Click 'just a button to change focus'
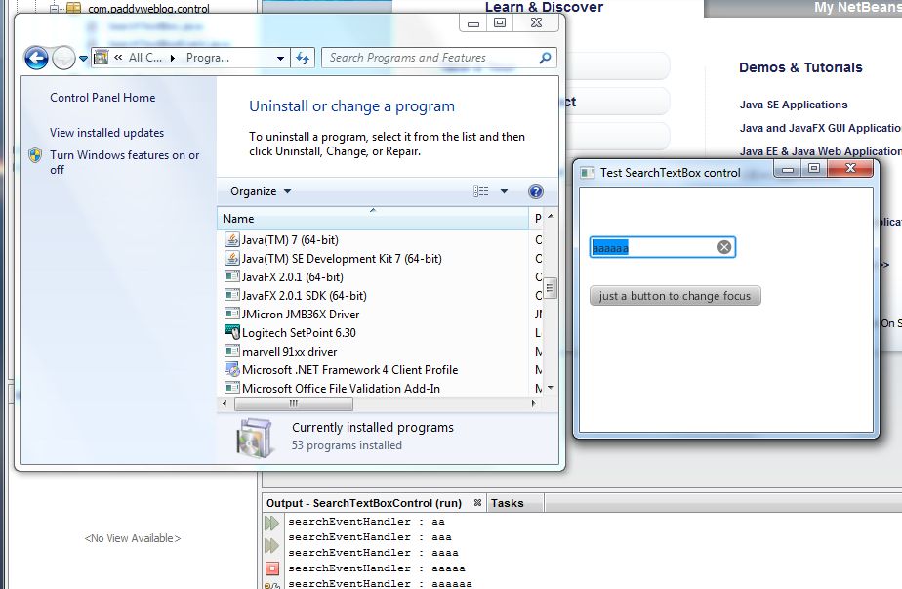Screen dimensions: 902x589 [675, 296]
